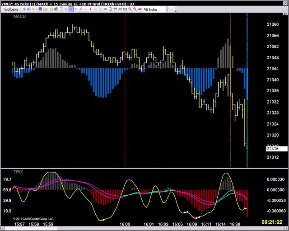The height and width of the screenshot is (231, 289).
Task: Click the 09:21:22 clock display
Action: point(272,222)
